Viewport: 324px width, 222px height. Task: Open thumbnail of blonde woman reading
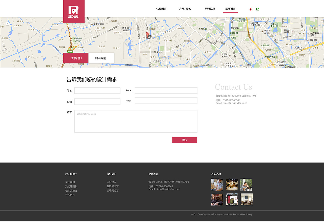[x=217, y=199]
